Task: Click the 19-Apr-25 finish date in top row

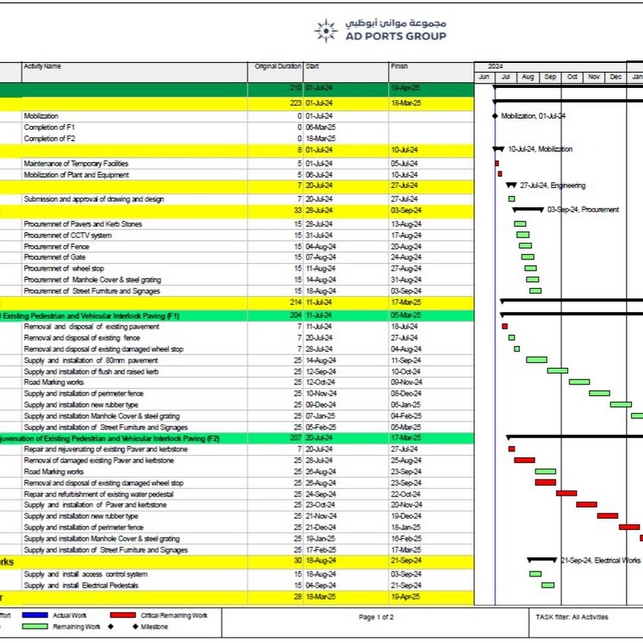Action: [x=405, y=88]
